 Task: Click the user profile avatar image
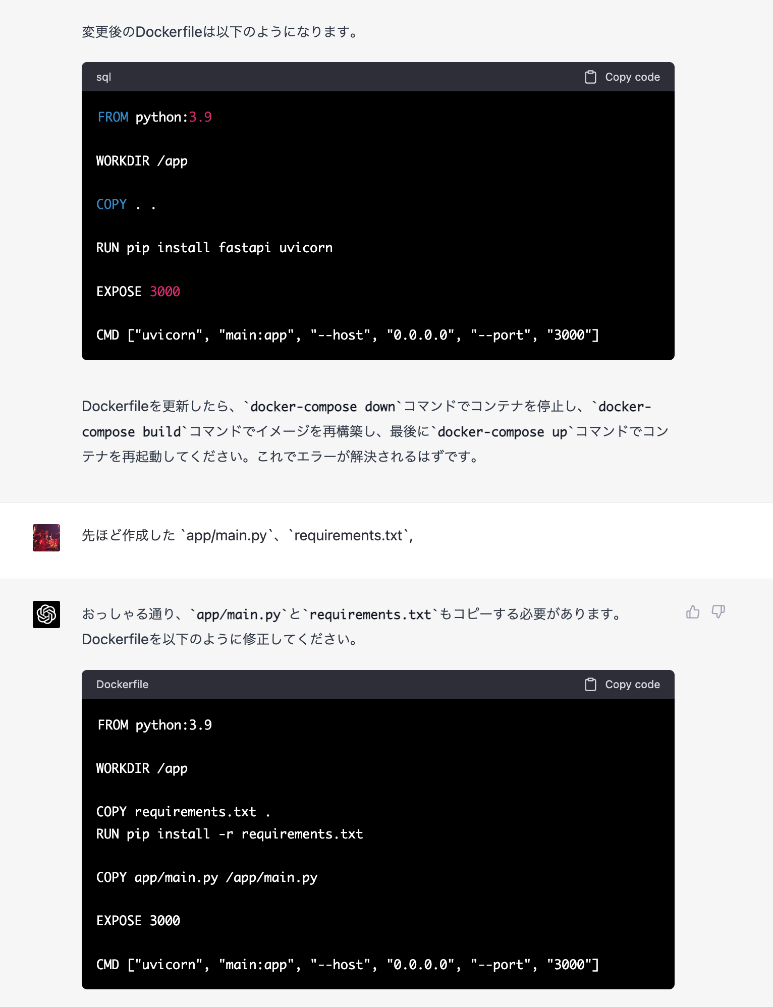pyautogui.click(x=46, y=537)
